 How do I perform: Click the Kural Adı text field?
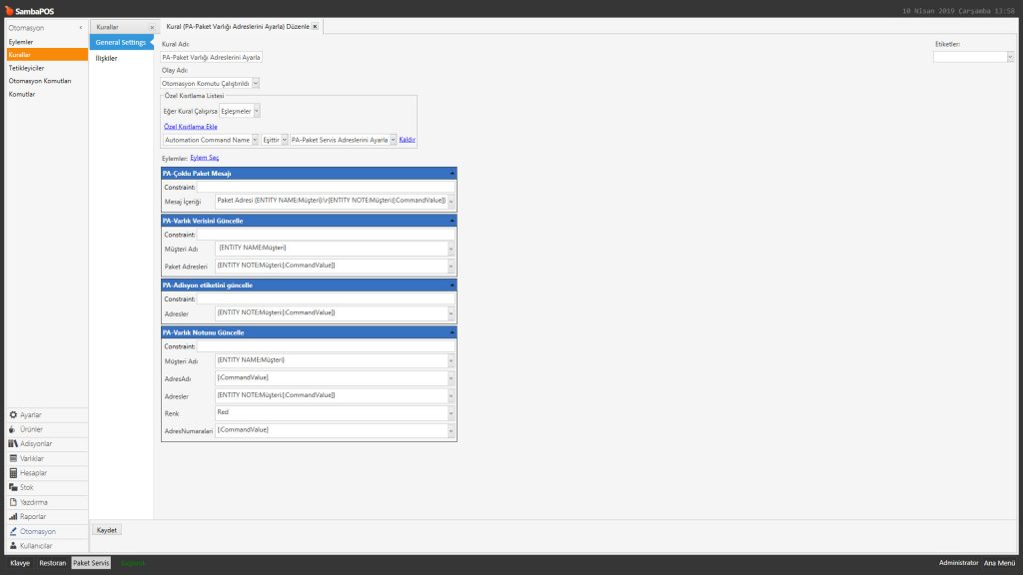coord(212,58)
